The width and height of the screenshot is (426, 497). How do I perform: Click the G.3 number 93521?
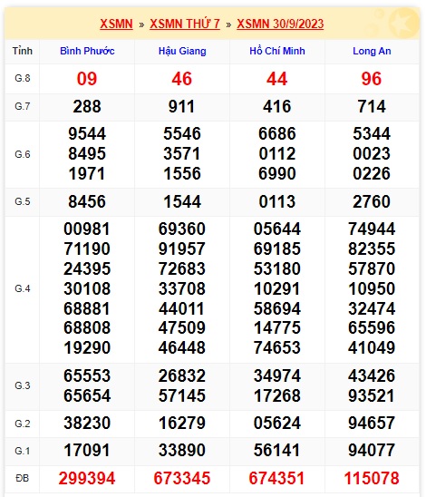pyautogui.click(x=372, y=396)
